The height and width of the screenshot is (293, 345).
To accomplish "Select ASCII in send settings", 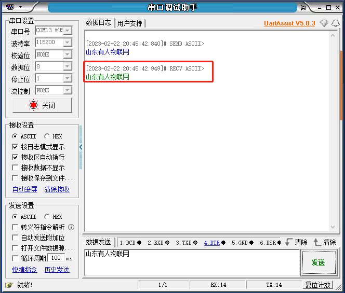I will 24,217.
